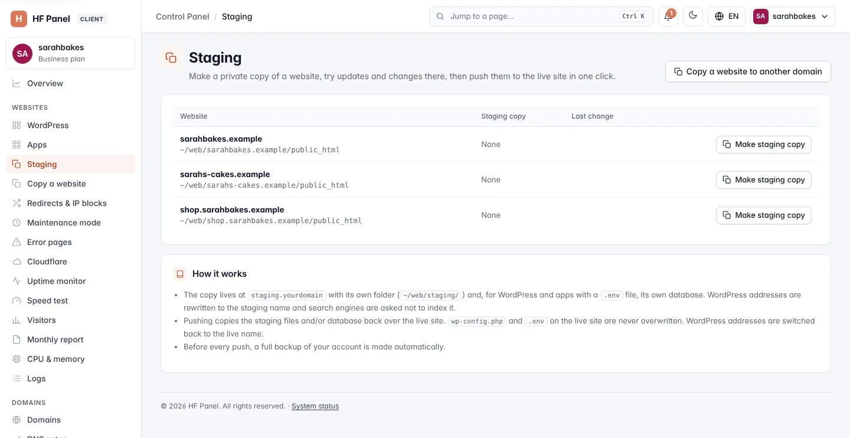850x438 pixels.
Task: Click the shop.sarahbakes.example website name
Action: click(232, 210)
